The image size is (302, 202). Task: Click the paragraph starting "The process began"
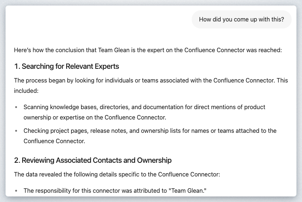[151, 80]
